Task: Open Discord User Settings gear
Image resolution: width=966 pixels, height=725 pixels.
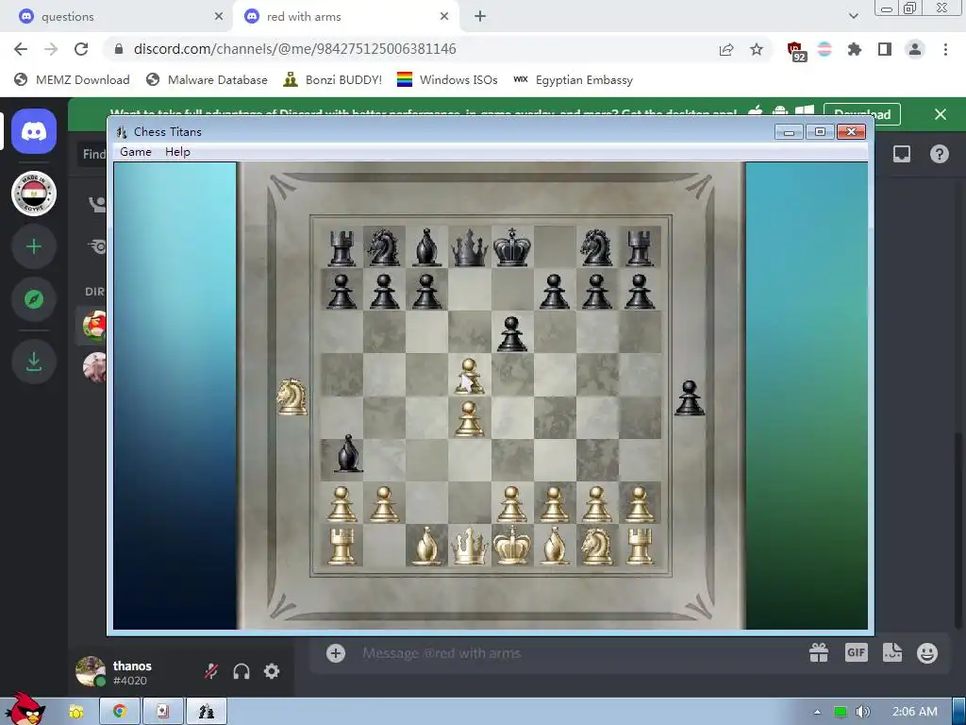Action: (x=272, y=671)
